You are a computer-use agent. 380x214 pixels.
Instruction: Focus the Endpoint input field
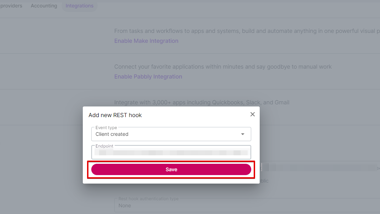pyautogui.click(x=171, y=152)
